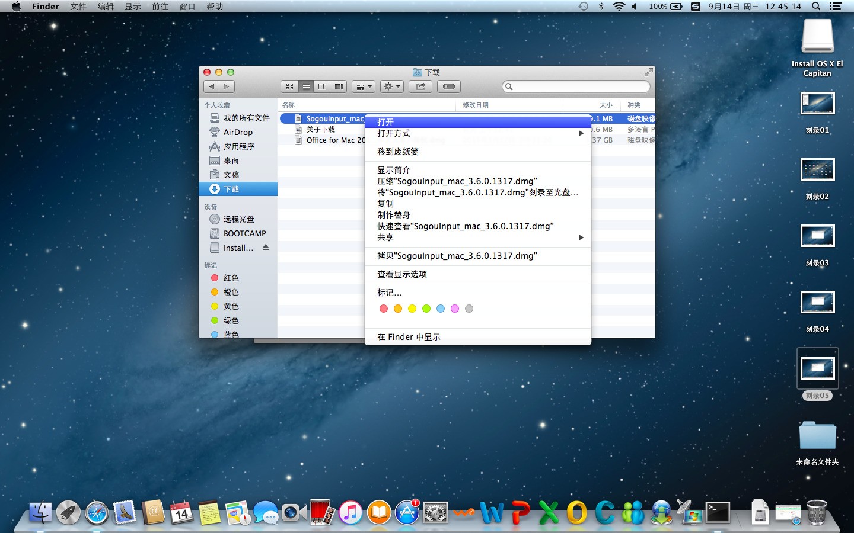Screen dimensions: 854x533
Task: Choose 移到废纸篓 in context menu
Action: 478,152
